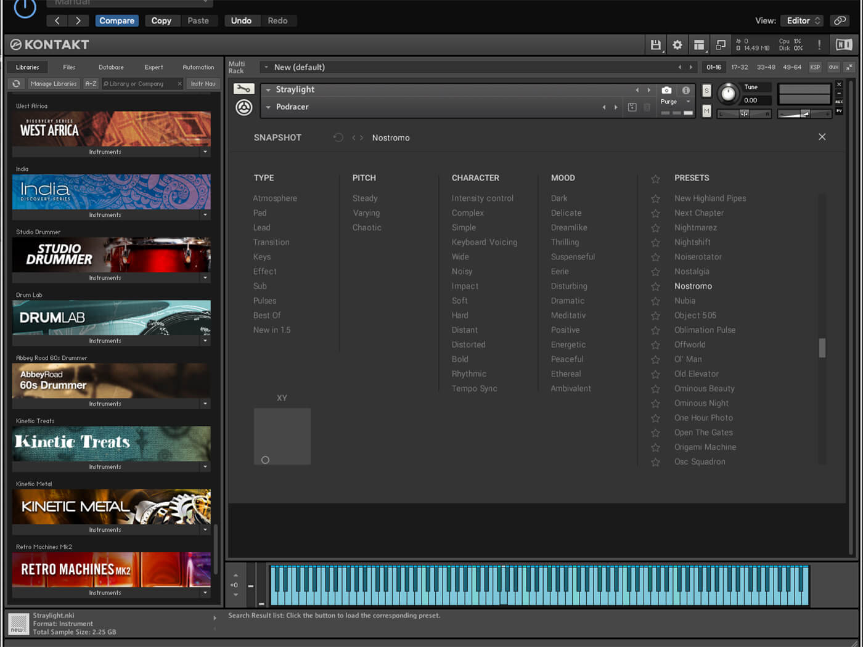Click the snapshot reset arrow icon
Screen dimensions: 863x647
(x=338, y=137)
